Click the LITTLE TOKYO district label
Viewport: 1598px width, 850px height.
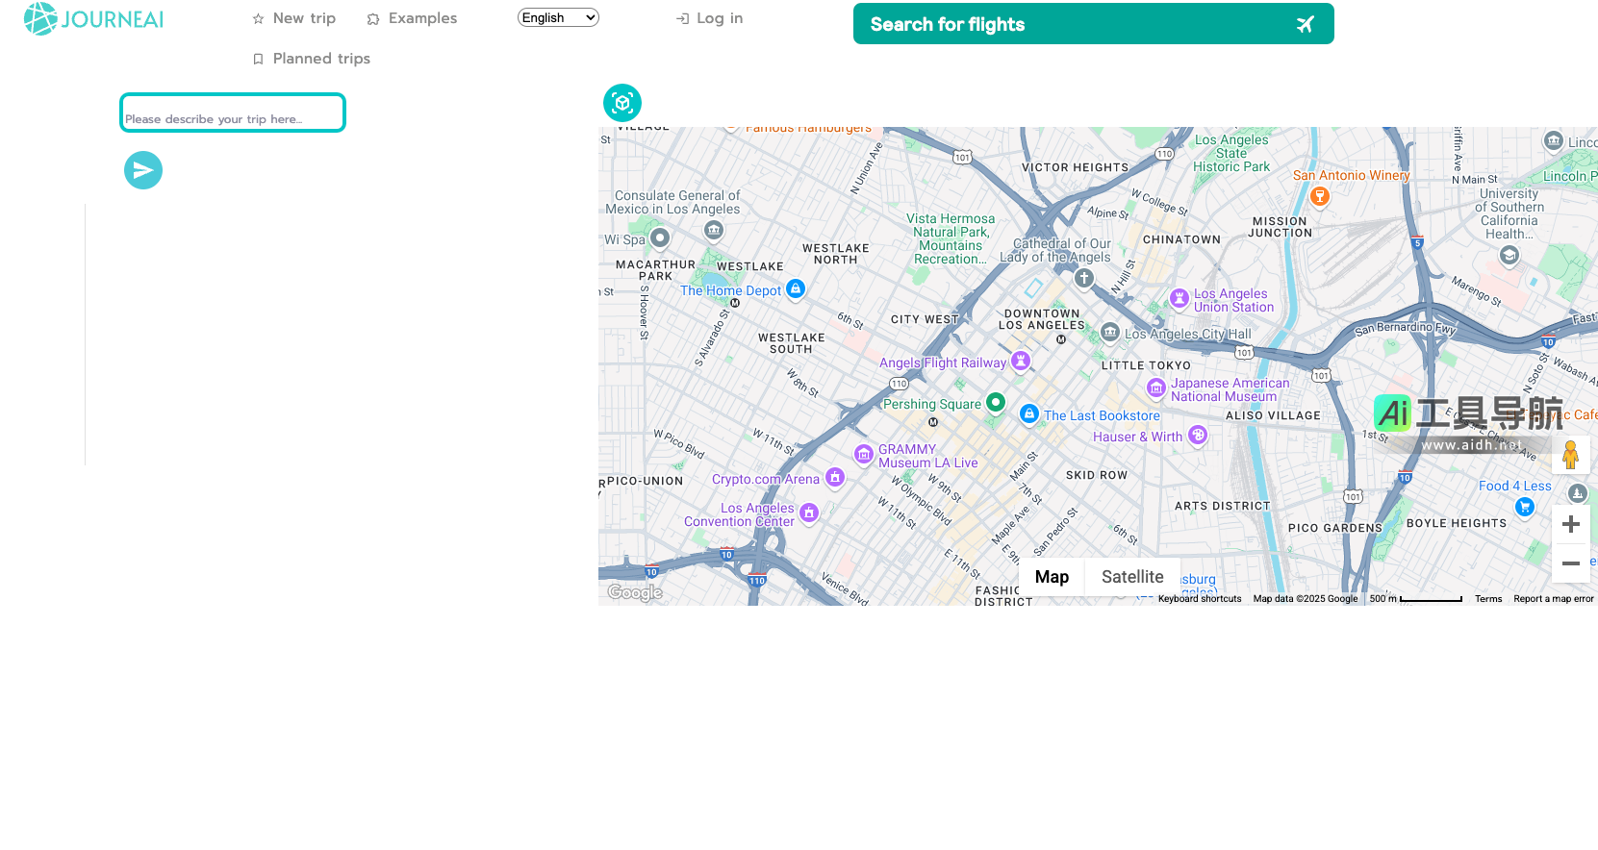(1146, 366)
